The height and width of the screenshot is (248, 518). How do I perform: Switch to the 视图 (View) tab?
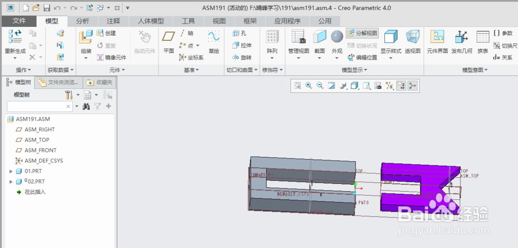219,21
